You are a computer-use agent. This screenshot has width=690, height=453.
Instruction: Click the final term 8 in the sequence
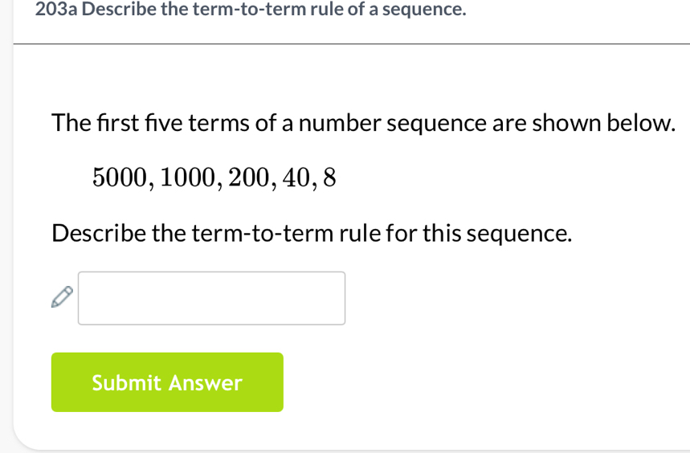tap(329, 178)
